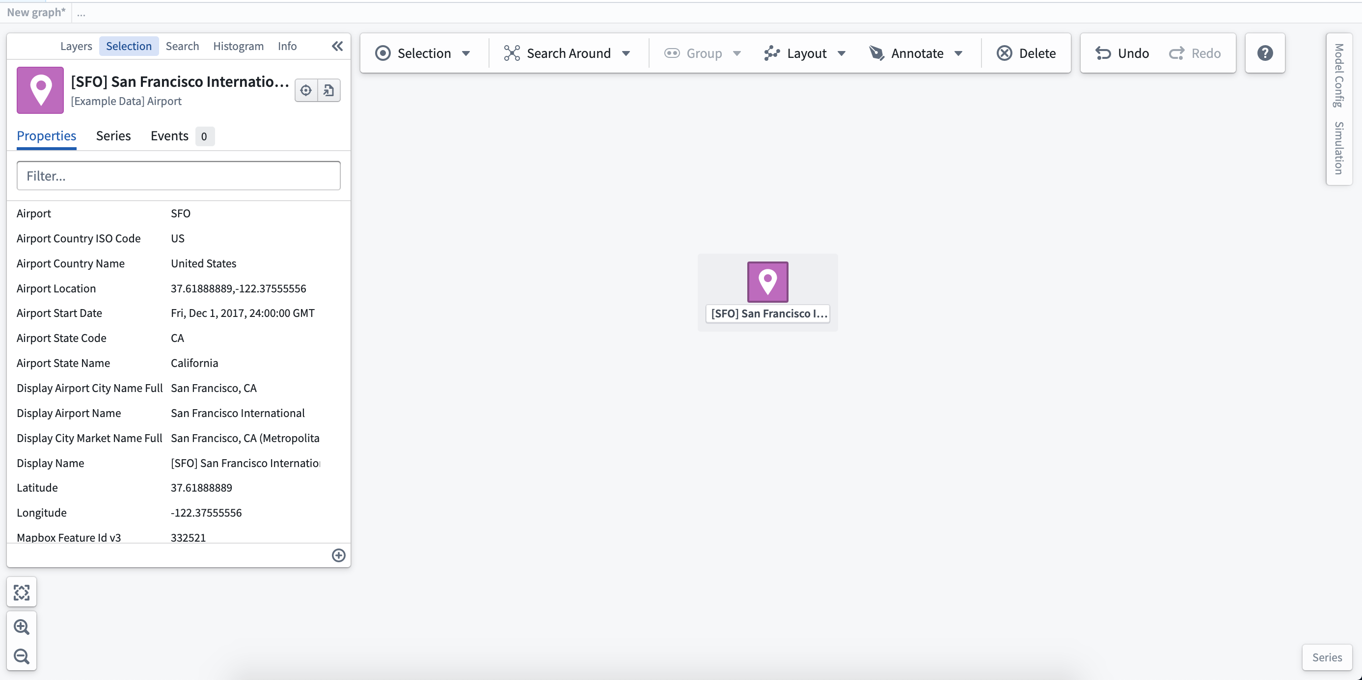Open the Selection dropdown arrow

pos(466,53)
